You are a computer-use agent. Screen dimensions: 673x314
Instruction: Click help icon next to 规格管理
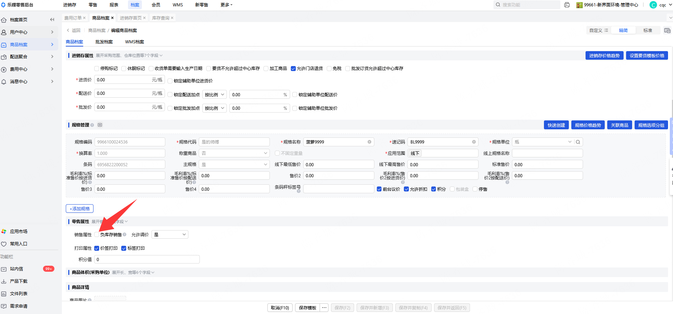click(92, 125)
